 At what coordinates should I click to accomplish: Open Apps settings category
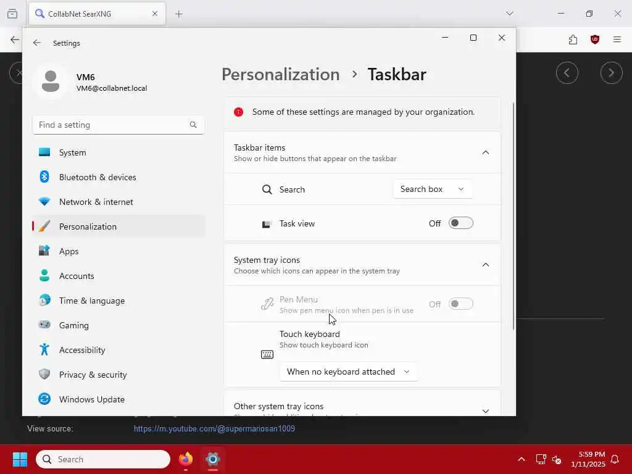(x=118, y=251)
